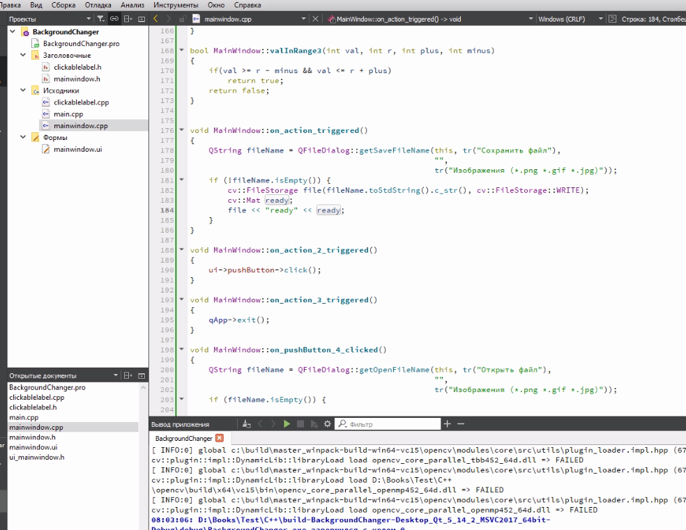Place cursor on line 184 number

(x=167, y=210)
